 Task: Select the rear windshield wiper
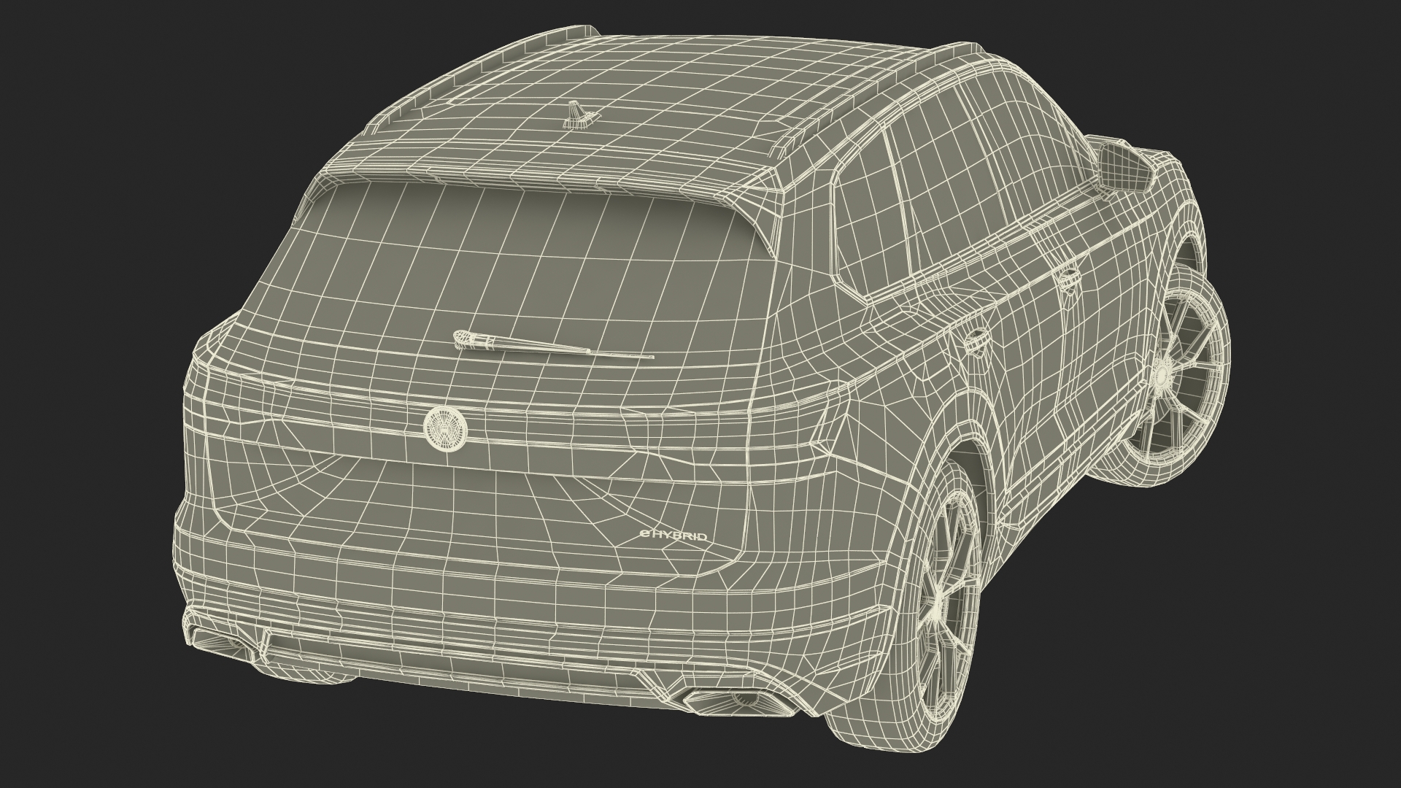pos(552,345)
